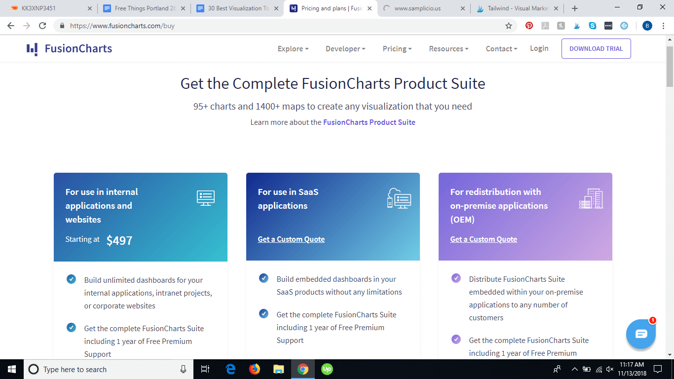The image size is (674, 379).
Task: Open the chat support bubble widget
Action: point(640,334)
